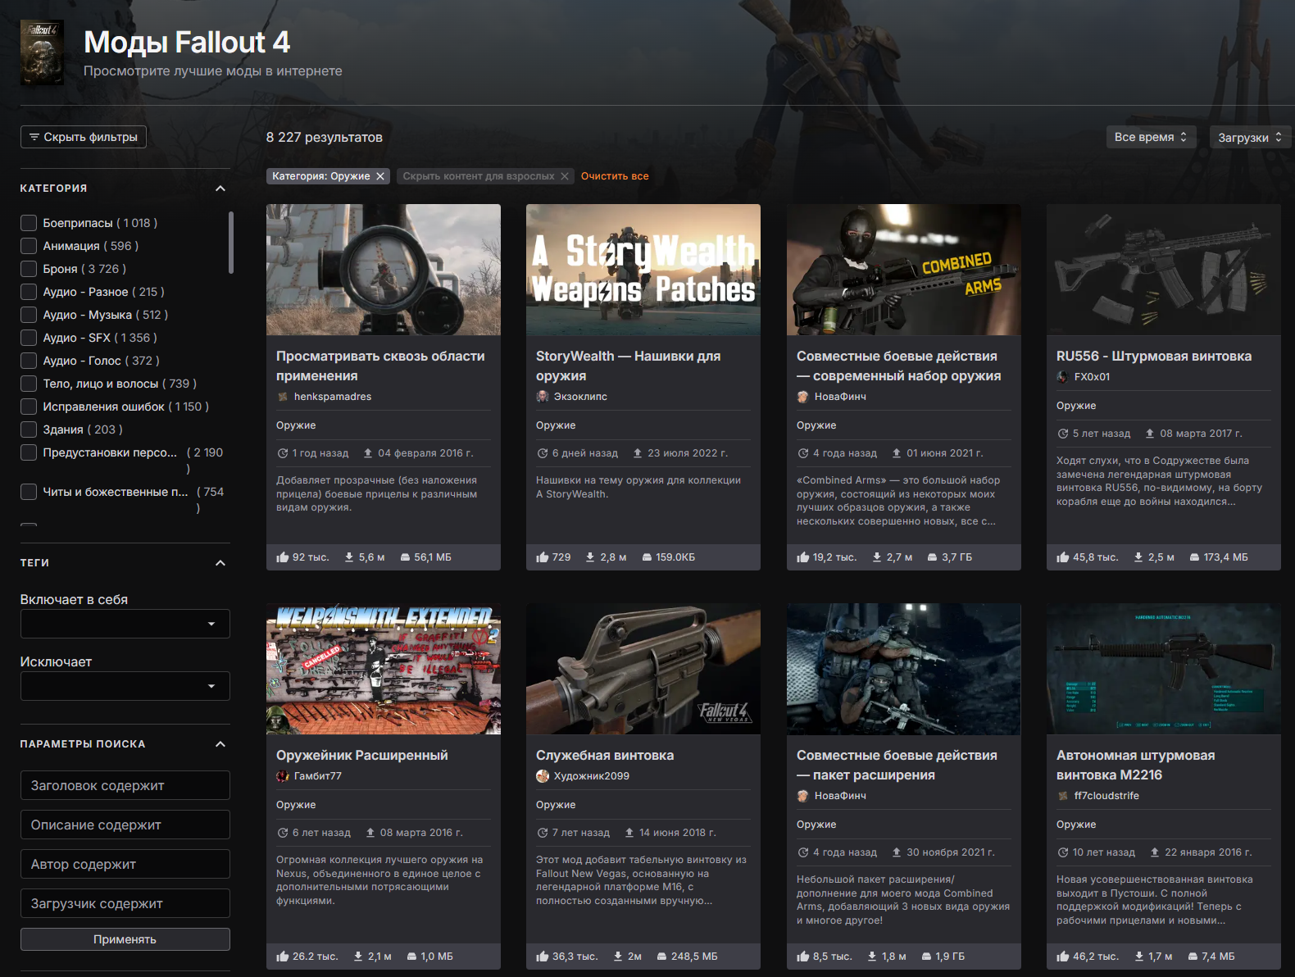
Task: Check the Здания category checkbox
Action: click(29, 429)
